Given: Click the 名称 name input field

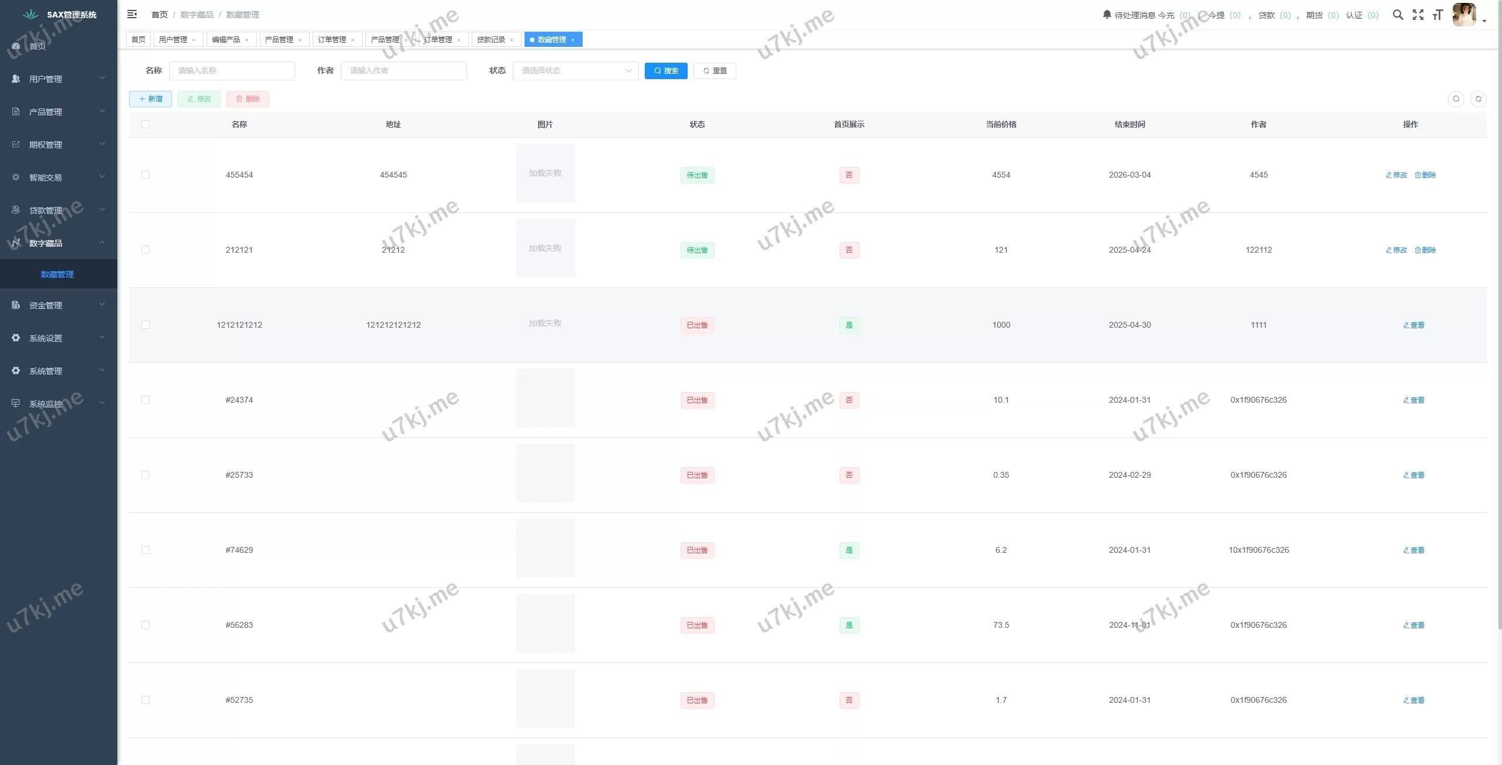Looking at the screenshot, I should 232,70.
